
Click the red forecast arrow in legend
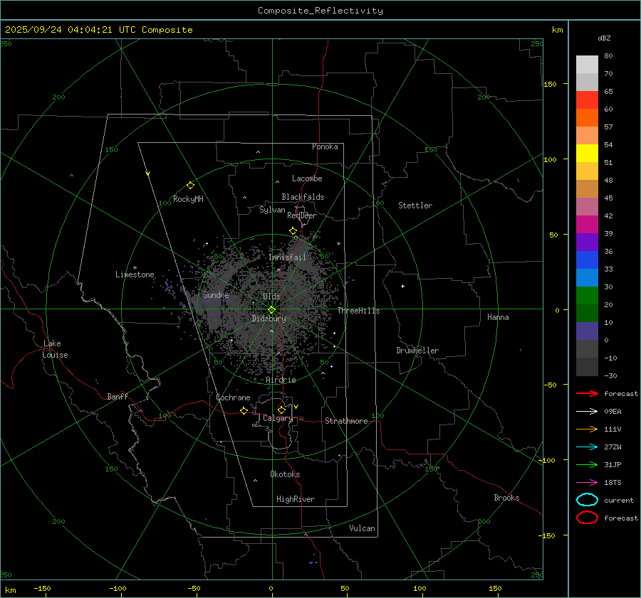[586, 393]
